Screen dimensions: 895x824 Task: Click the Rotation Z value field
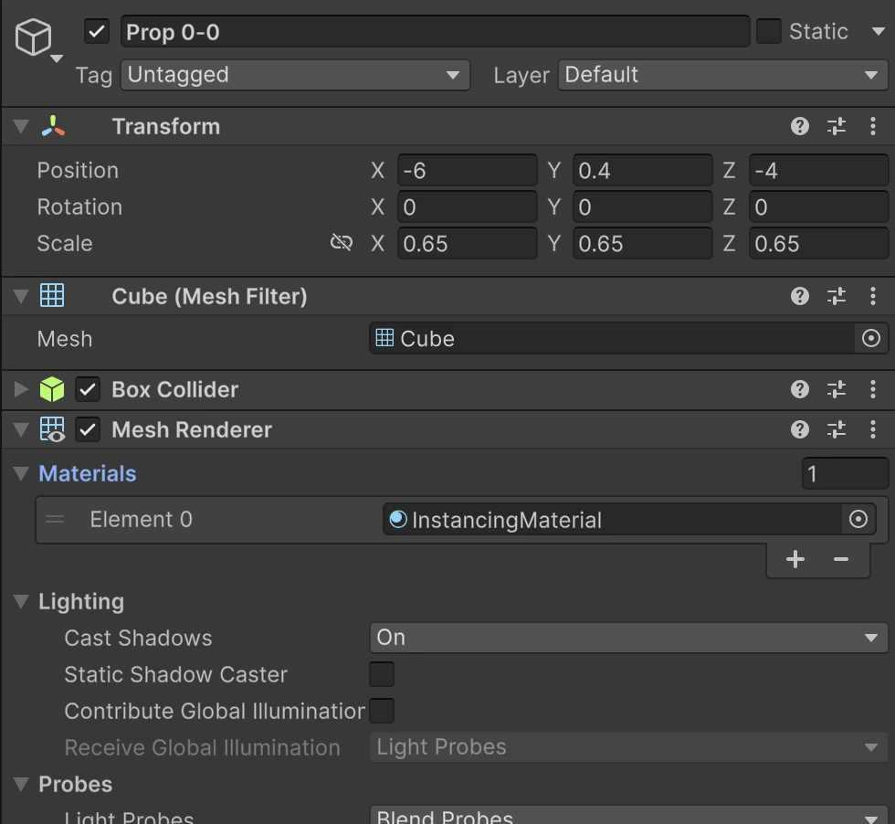(818, 206)
